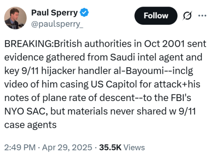Click the word BREAKING in the post
This screenshot has height=156, width=216.
(x=28, y=44)
